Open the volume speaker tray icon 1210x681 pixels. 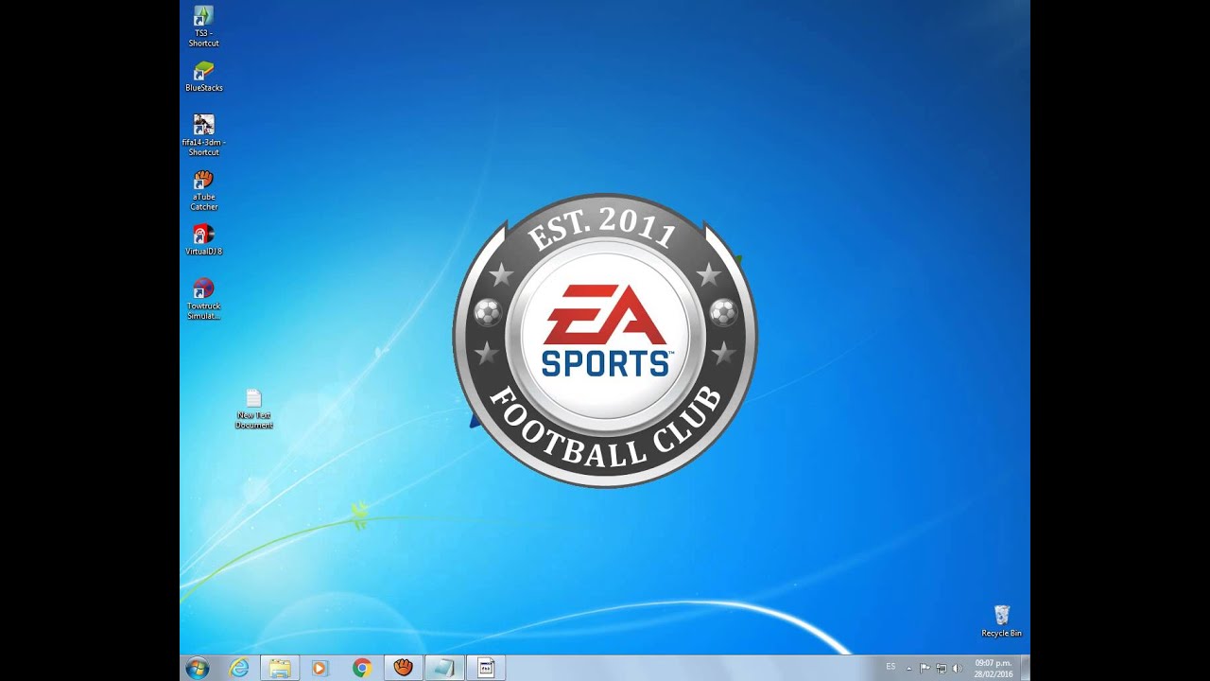tap(957, 668)
